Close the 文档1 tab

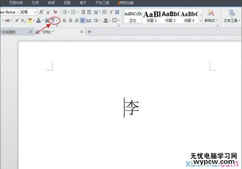click(82, 32)
